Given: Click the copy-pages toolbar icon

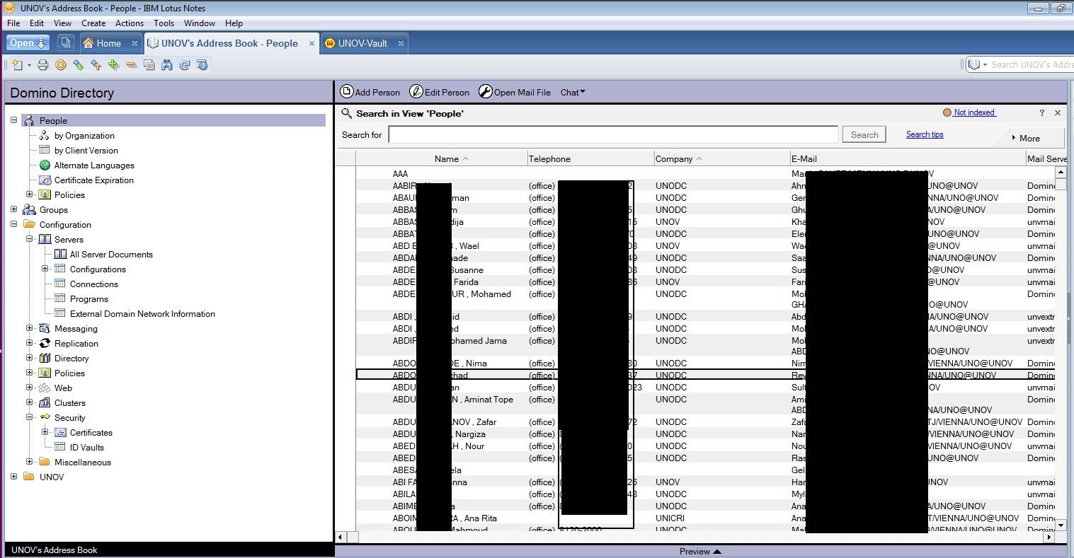Looking at the screenshot, I should 149,65.
